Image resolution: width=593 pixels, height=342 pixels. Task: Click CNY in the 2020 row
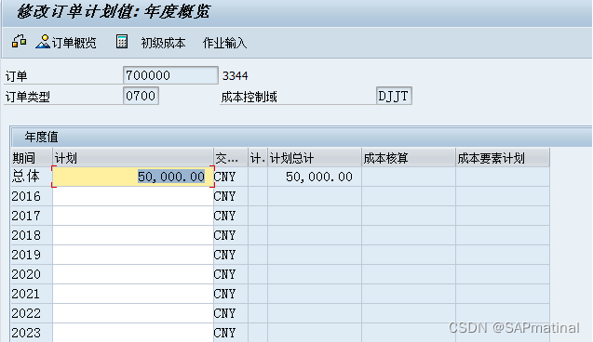[224, 274]
